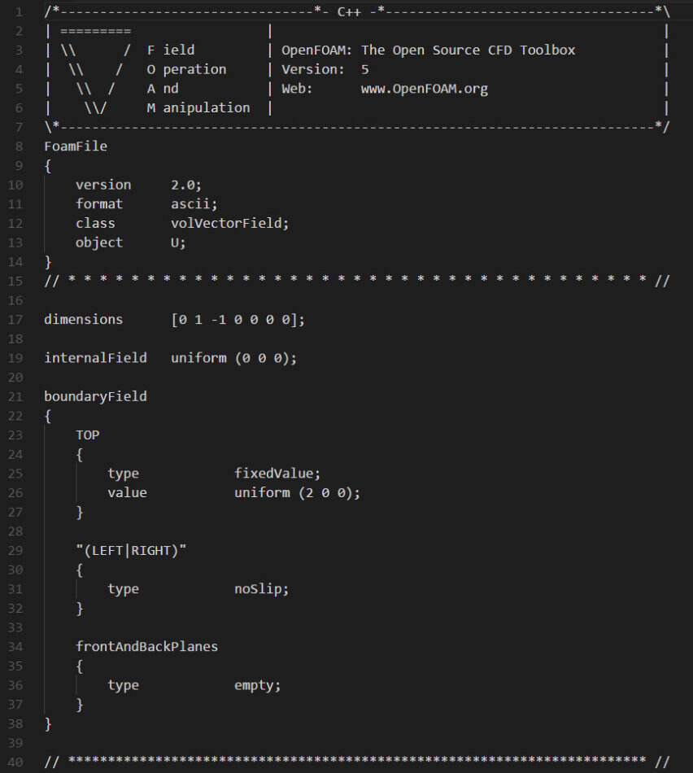Screen dimensions: 693x773
Task: Click the 'frontAndBackPlanes' patch name
Action: click(x=147, y=647)
